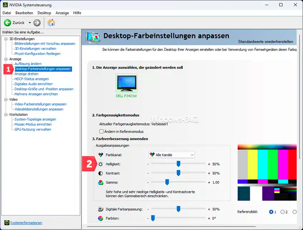Click the grey forward arrow icon
This screenshot has height=230, width=303.
[37, 22]
